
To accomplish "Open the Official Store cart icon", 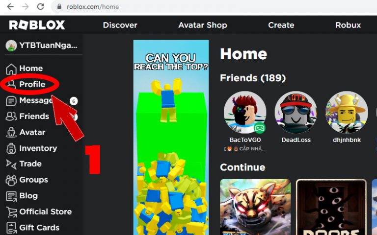I will coord(11,212).
